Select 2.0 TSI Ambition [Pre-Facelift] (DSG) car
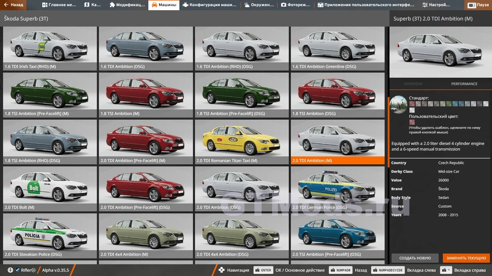The width and height of the screenshot is (492, 276). pos(338,236)
